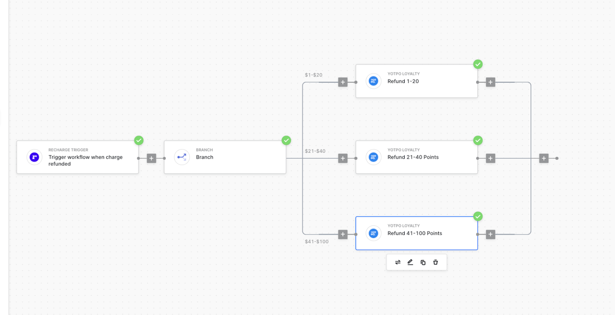This screenshot has width=615, height=315.
Task: Select the Trigger workflow when charge refunded node
Action: (77, 157)
